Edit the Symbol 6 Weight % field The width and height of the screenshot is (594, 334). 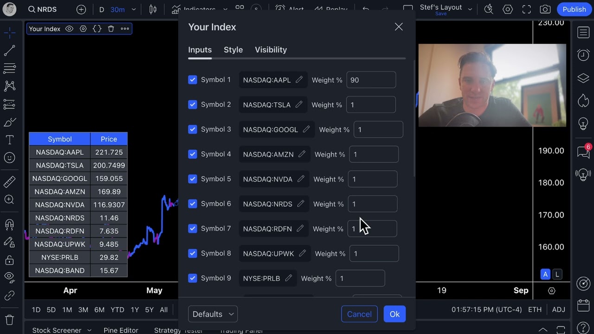coord(373,204)
